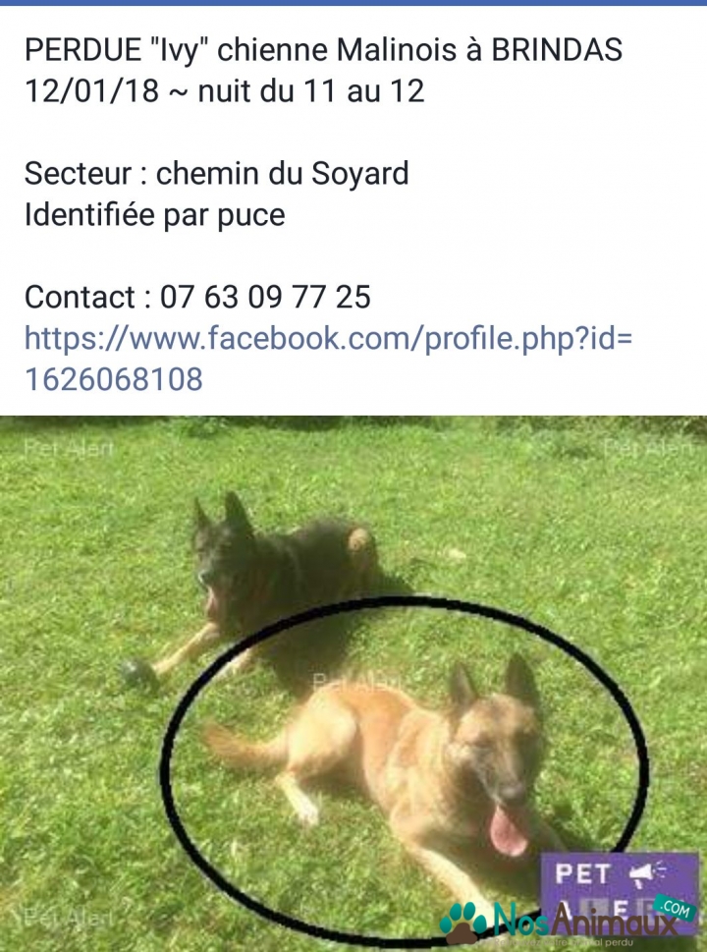Click the Pet Alert watermark at top-right of photo
The height and width of the screenshot is (952, 707).
647,448
